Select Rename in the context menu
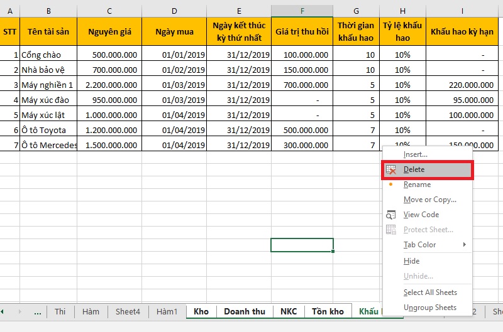Image resolution: width=503 pixels, height=332 pixels. [x=417, y=185]
